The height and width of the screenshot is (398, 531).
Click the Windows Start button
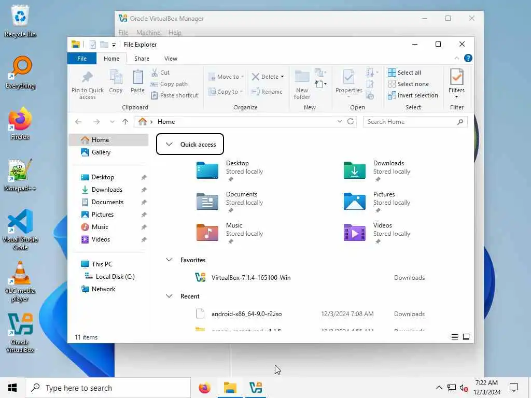[12, 388]
